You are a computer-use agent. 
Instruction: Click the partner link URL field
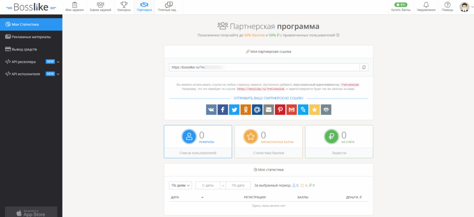pos(264,68)
